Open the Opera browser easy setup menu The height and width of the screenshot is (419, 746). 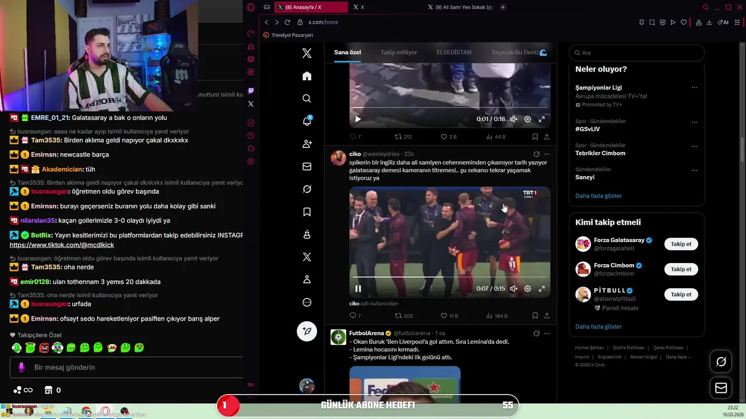737,22
